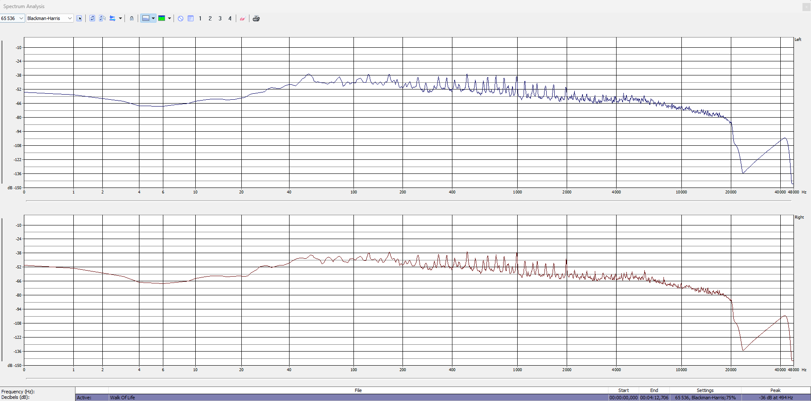811x401 pixels.
Task: Click the selection cursor icon beside Blackman-Harris
Action: 79,18
